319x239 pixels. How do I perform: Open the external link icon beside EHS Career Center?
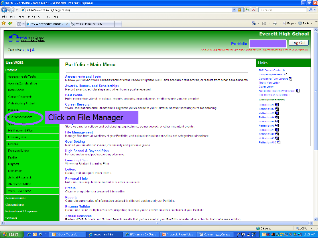(x=284, y=70)
